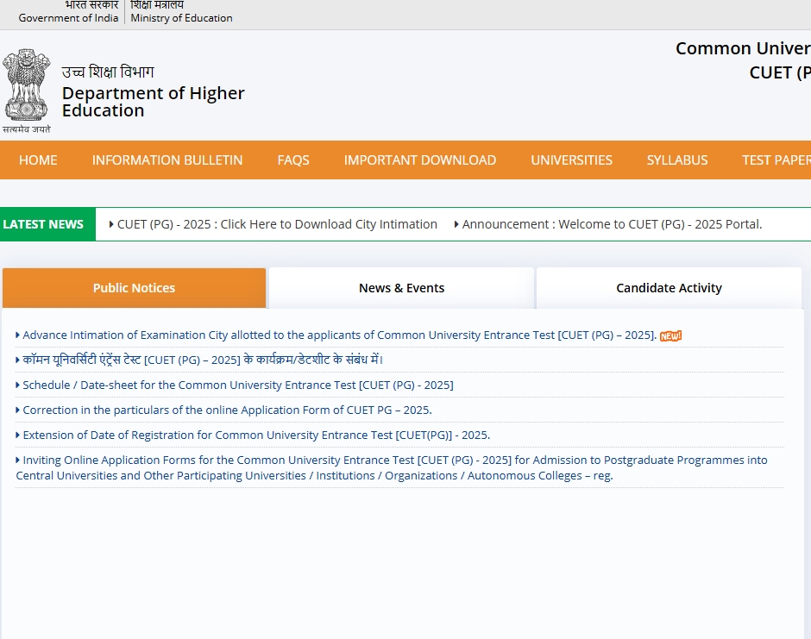Go to the HOME menu item
Screen dimensions: 811x639
[x=38, y=160]
